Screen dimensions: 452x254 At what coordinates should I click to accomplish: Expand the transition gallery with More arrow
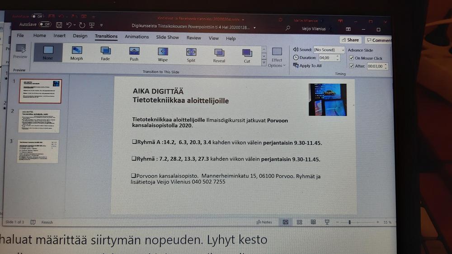pos(264,62)
